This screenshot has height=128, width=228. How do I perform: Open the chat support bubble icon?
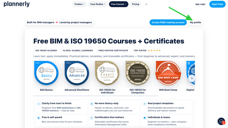tap(221, 121)
